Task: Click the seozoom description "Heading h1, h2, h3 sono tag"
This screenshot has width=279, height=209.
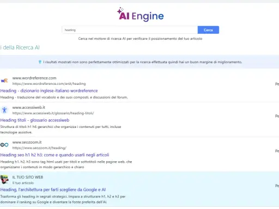Action: click(x=66, y=164)
